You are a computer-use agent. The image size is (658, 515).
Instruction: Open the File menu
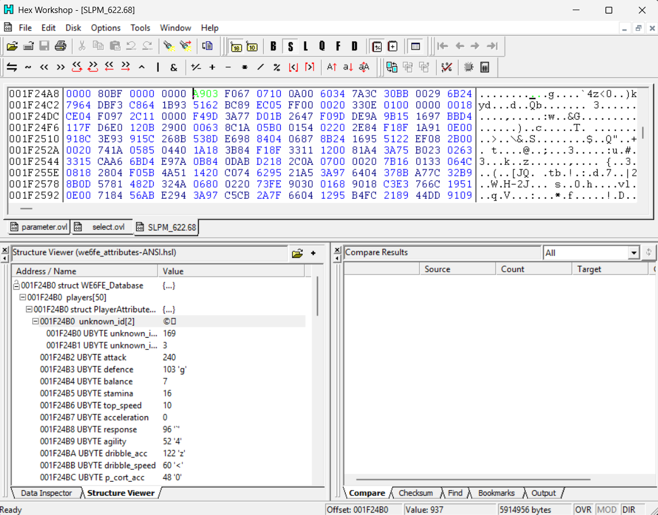(25, 28)
